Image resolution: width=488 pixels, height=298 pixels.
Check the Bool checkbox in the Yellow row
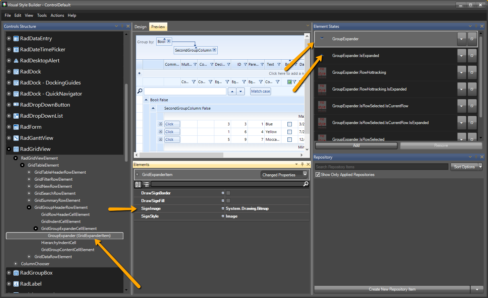289,132
